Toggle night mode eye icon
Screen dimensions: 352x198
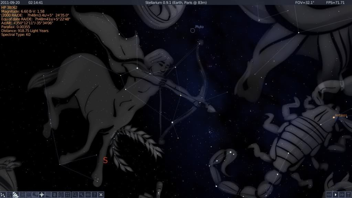[x=88, y=195]
